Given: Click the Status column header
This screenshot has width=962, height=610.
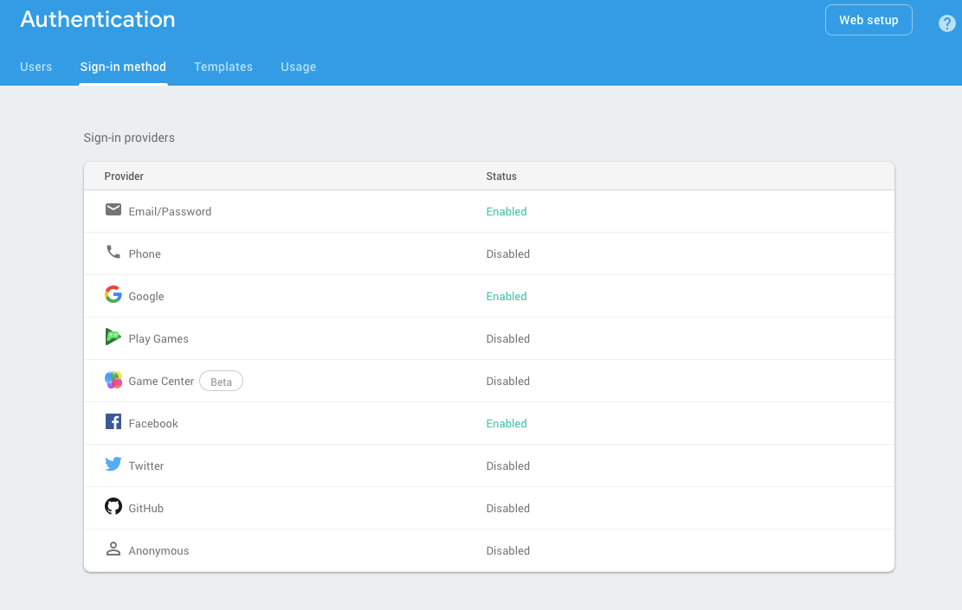Looking at the screenshot, I should pyautogui.click(x=501, y=176).
